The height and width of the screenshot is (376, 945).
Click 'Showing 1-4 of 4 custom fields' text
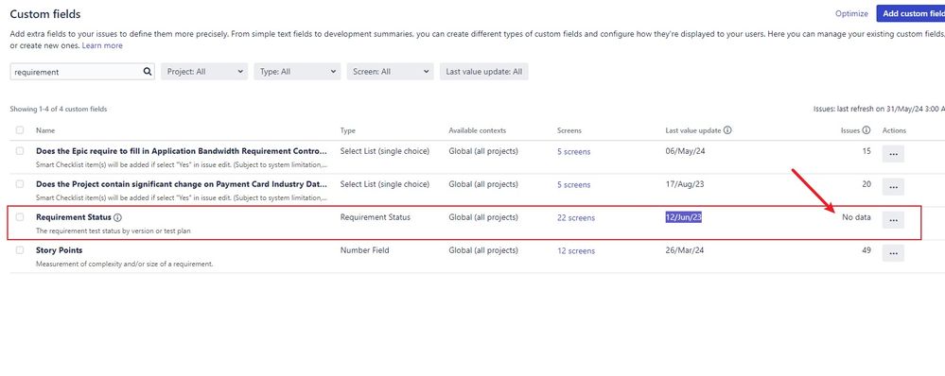click(59, 110)
